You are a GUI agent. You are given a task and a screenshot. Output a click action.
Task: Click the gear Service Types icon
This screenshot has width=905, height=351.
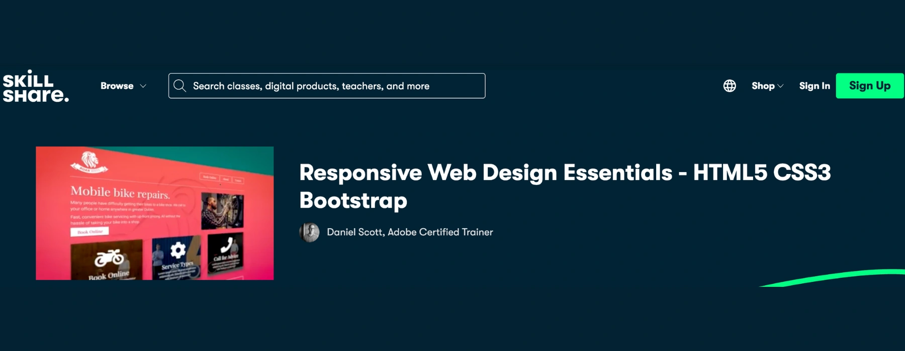(x=177, y=250)
